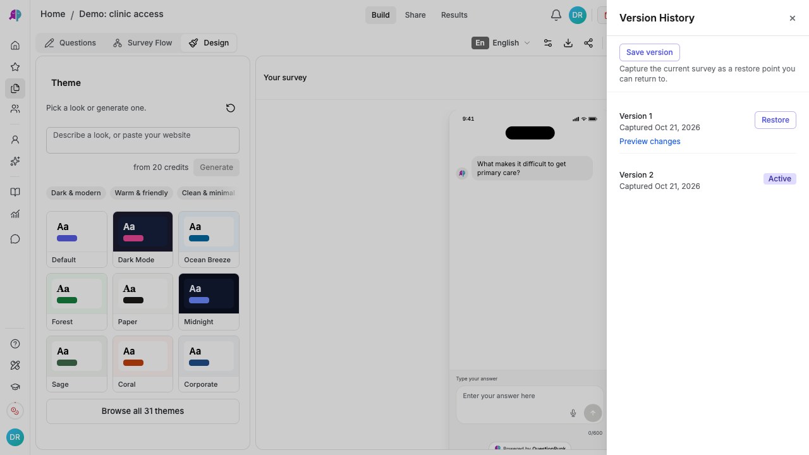Open the Preview changes link for Version 1

click(x=650, y=142)
